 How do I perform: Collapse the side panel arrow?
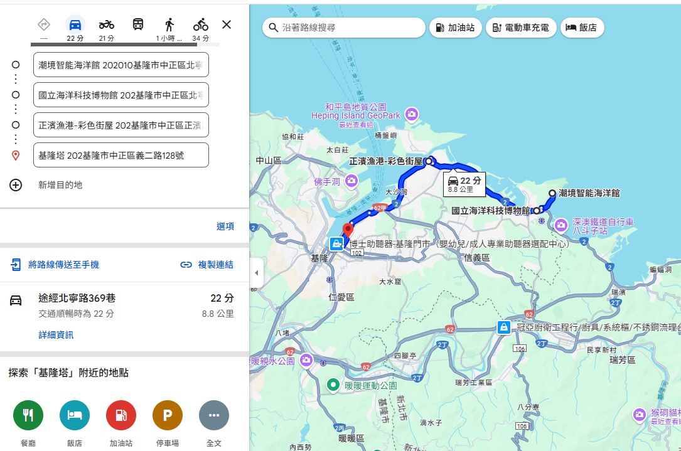point(256,273)
